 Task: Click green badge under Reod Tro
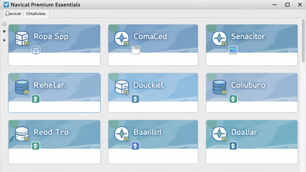coord(36,146)
